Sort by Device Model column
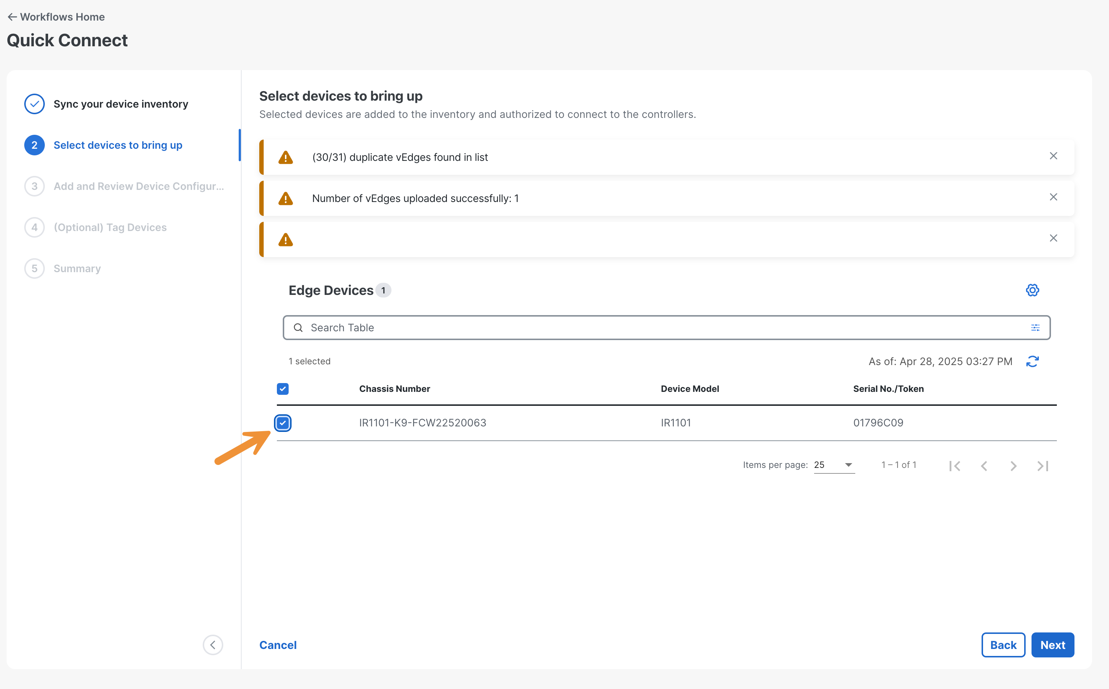This screenshot has width=1109, height=689. (690, 389)
